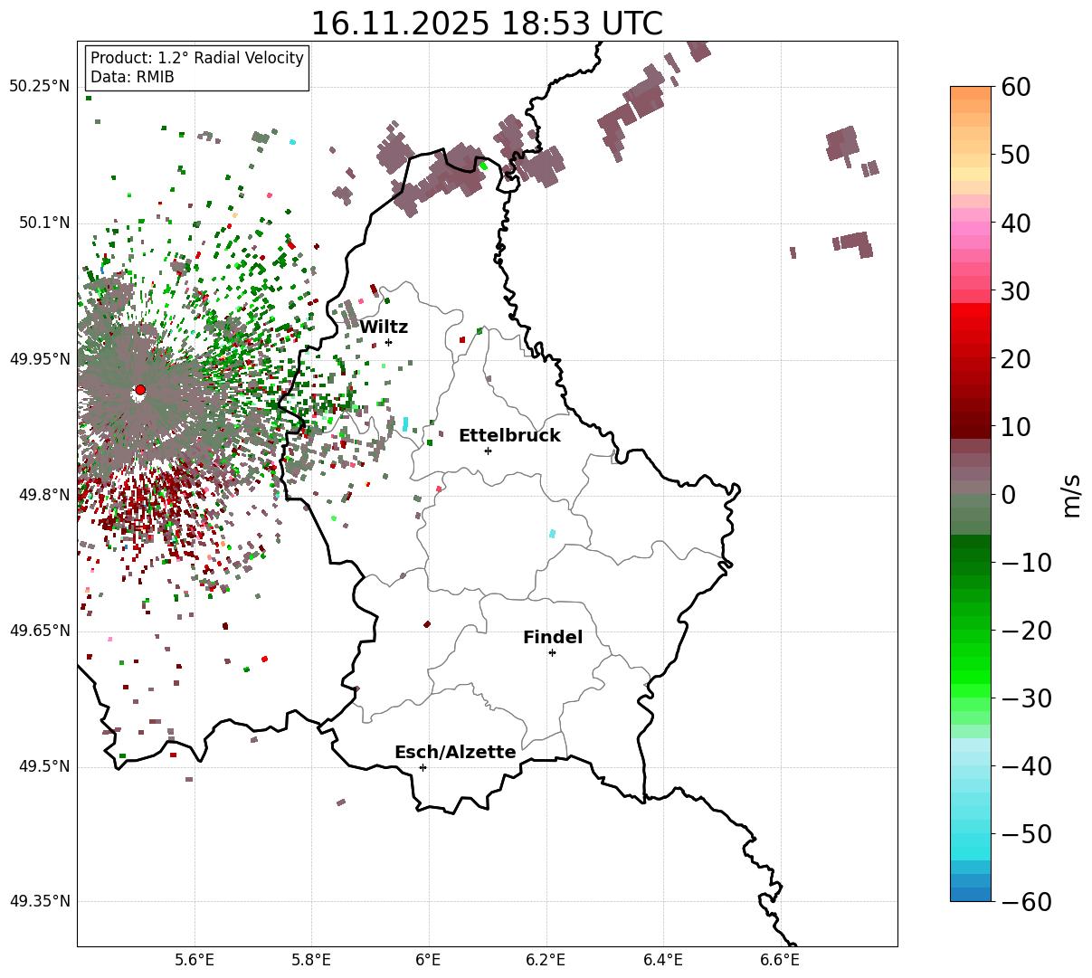Click the 6°E longitude tick label
Viewport: 1092px width, 978px height.
click(x=429, y=960)
